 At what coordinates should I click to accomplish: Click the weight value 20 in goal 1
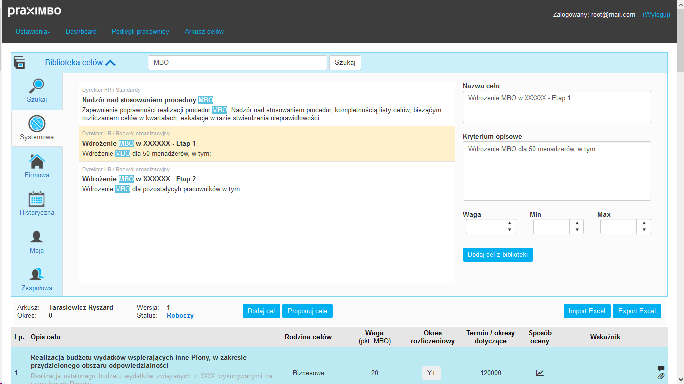coord(375,373)
